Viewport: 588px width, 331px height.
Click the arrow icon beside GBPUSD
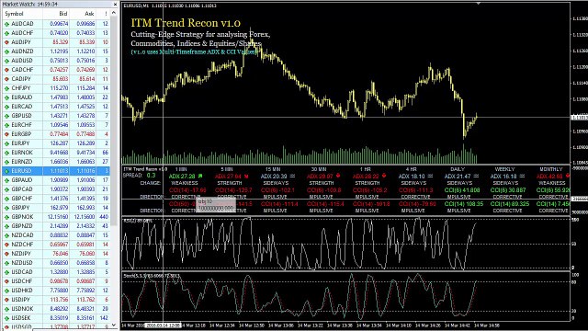(x=6, y=116)
